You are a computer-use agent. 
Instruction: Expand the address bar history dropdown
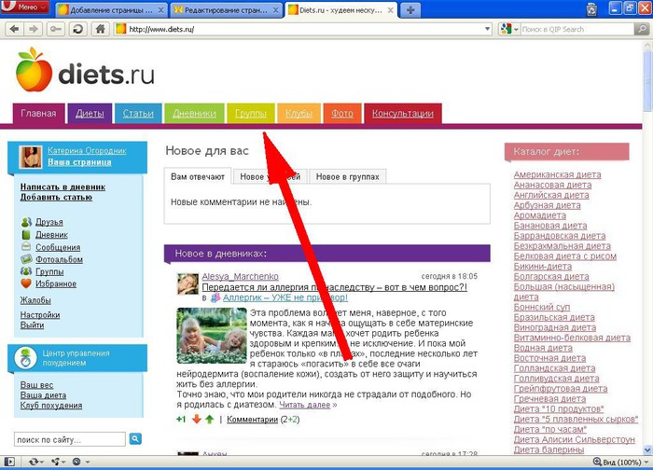coord(487,29)
